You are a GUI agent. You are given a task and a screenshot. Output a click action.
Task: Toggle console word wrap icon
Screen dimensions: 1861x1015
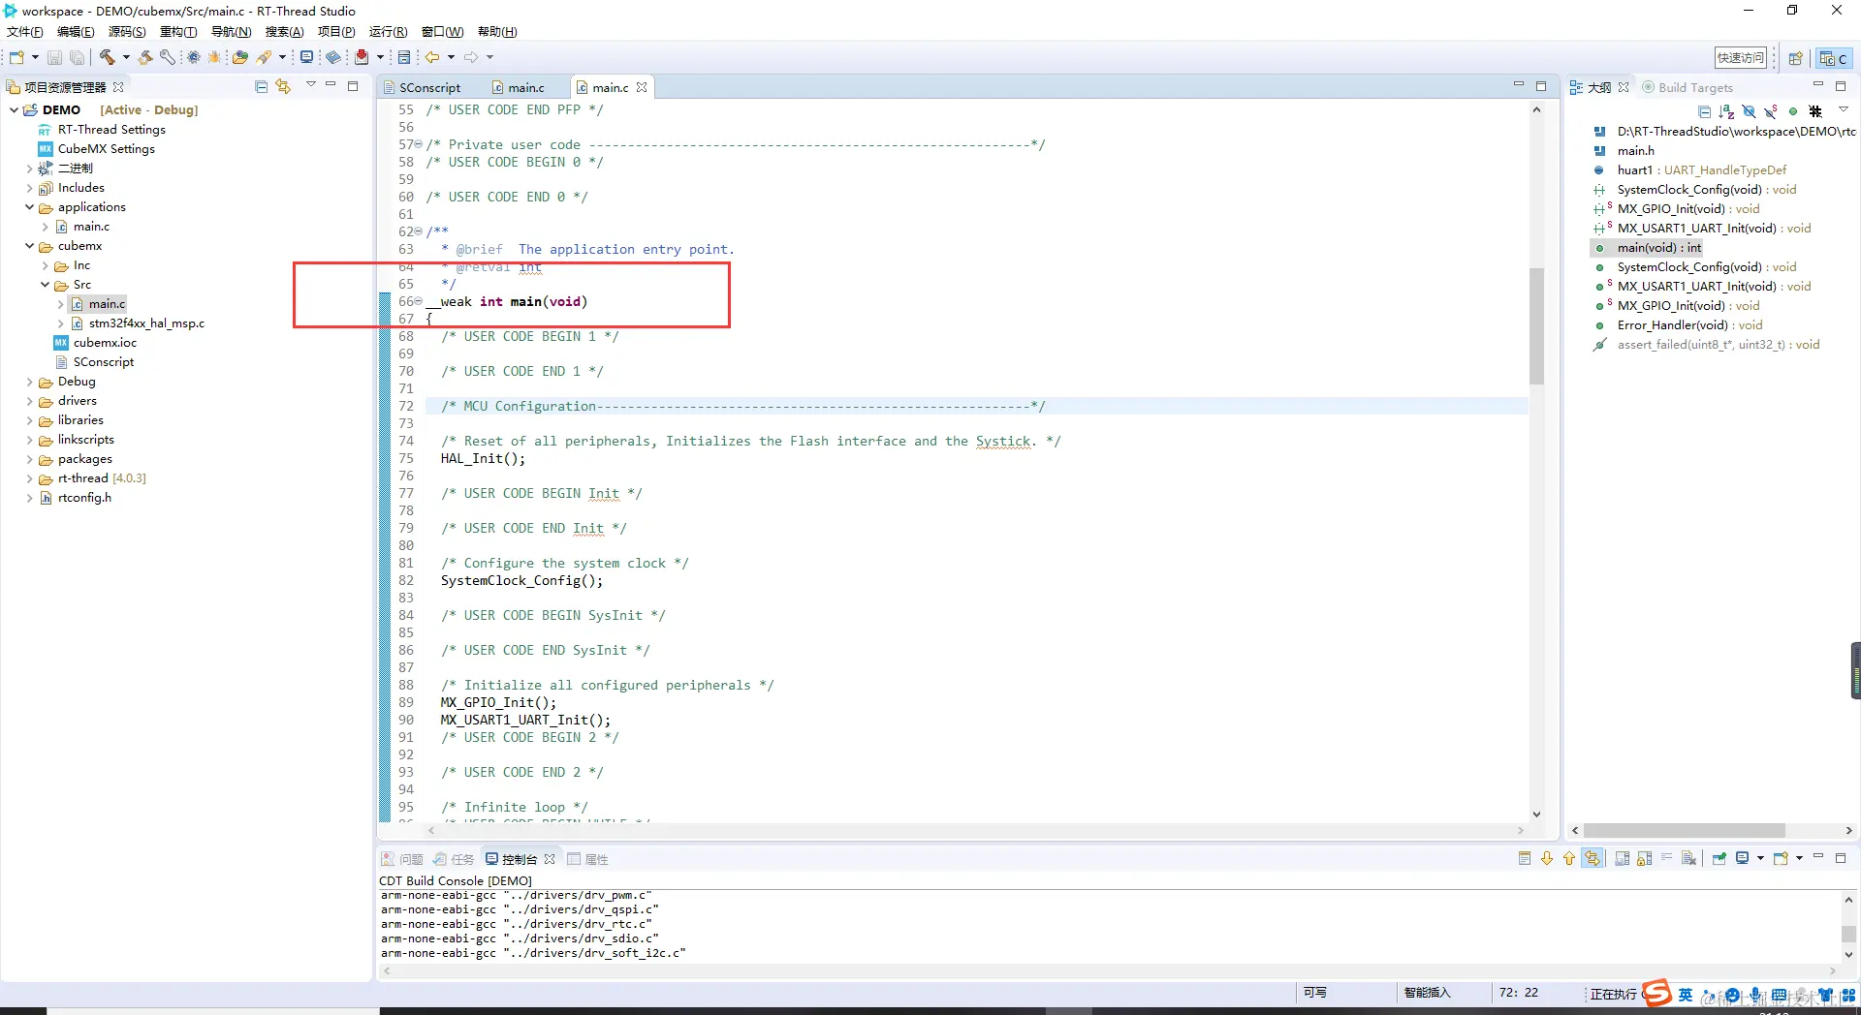click(x=1667, y=858)
